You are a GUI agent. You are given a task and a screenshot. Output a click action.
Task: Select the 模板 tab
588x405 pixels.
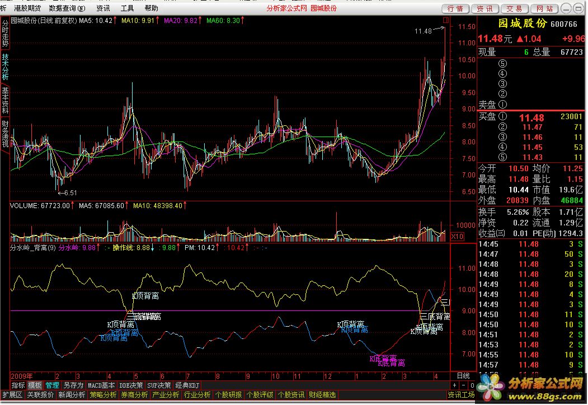click(35, 385)
